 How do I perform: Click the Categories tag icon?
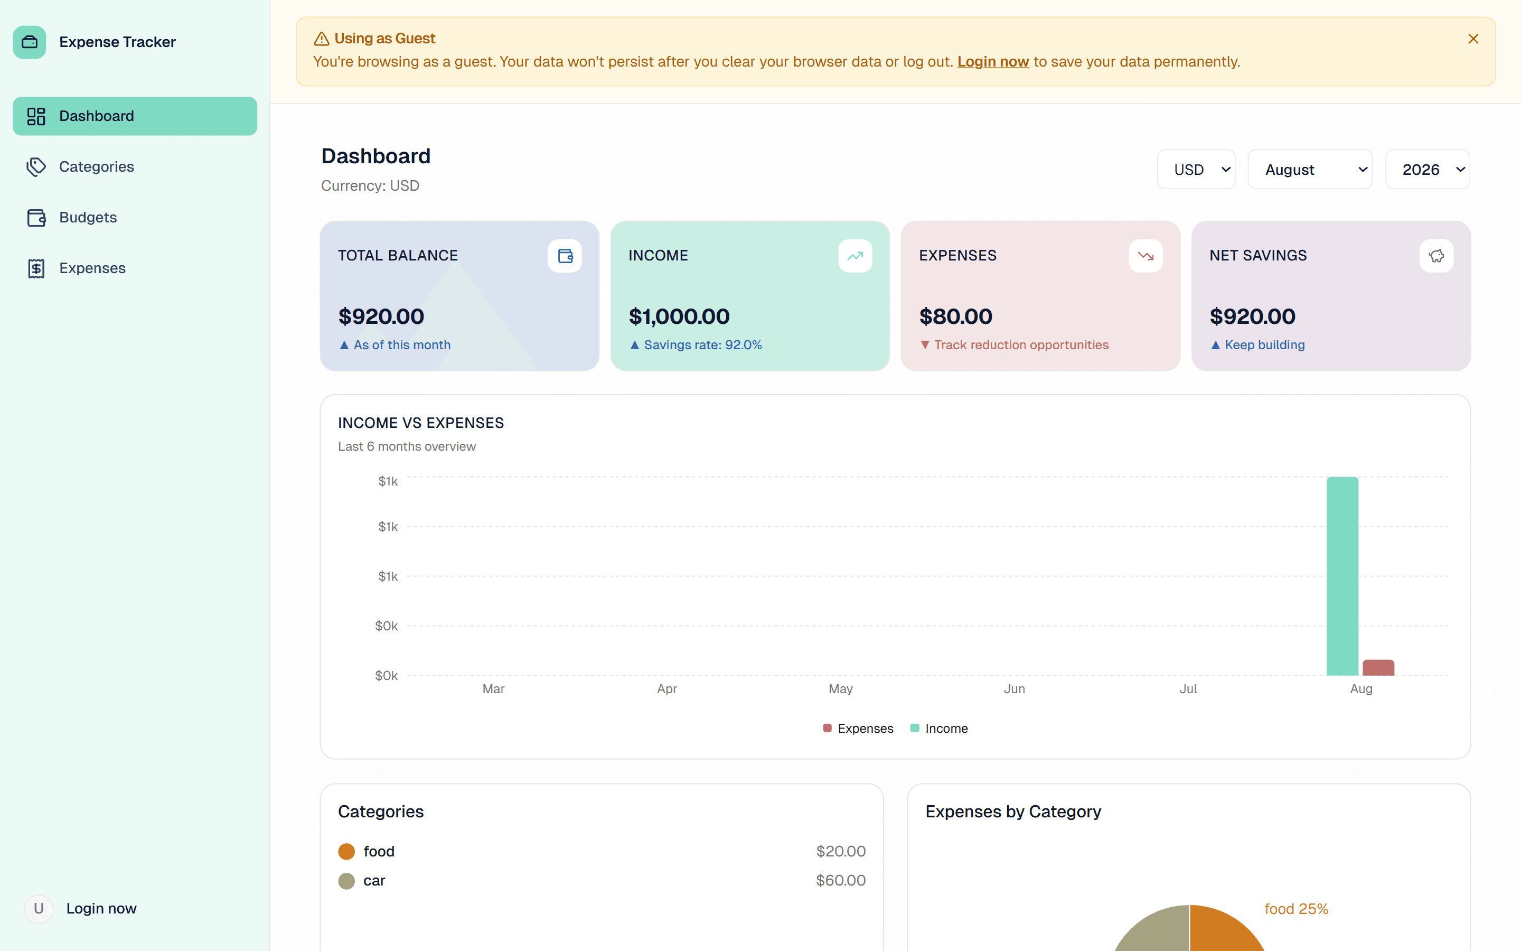(x=36, y=166)
